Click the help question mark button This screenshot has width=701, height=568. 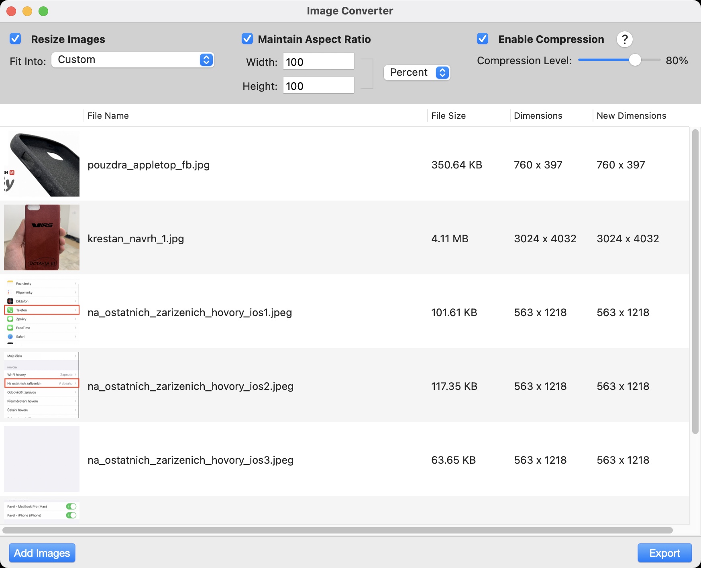tap(624, 39)
